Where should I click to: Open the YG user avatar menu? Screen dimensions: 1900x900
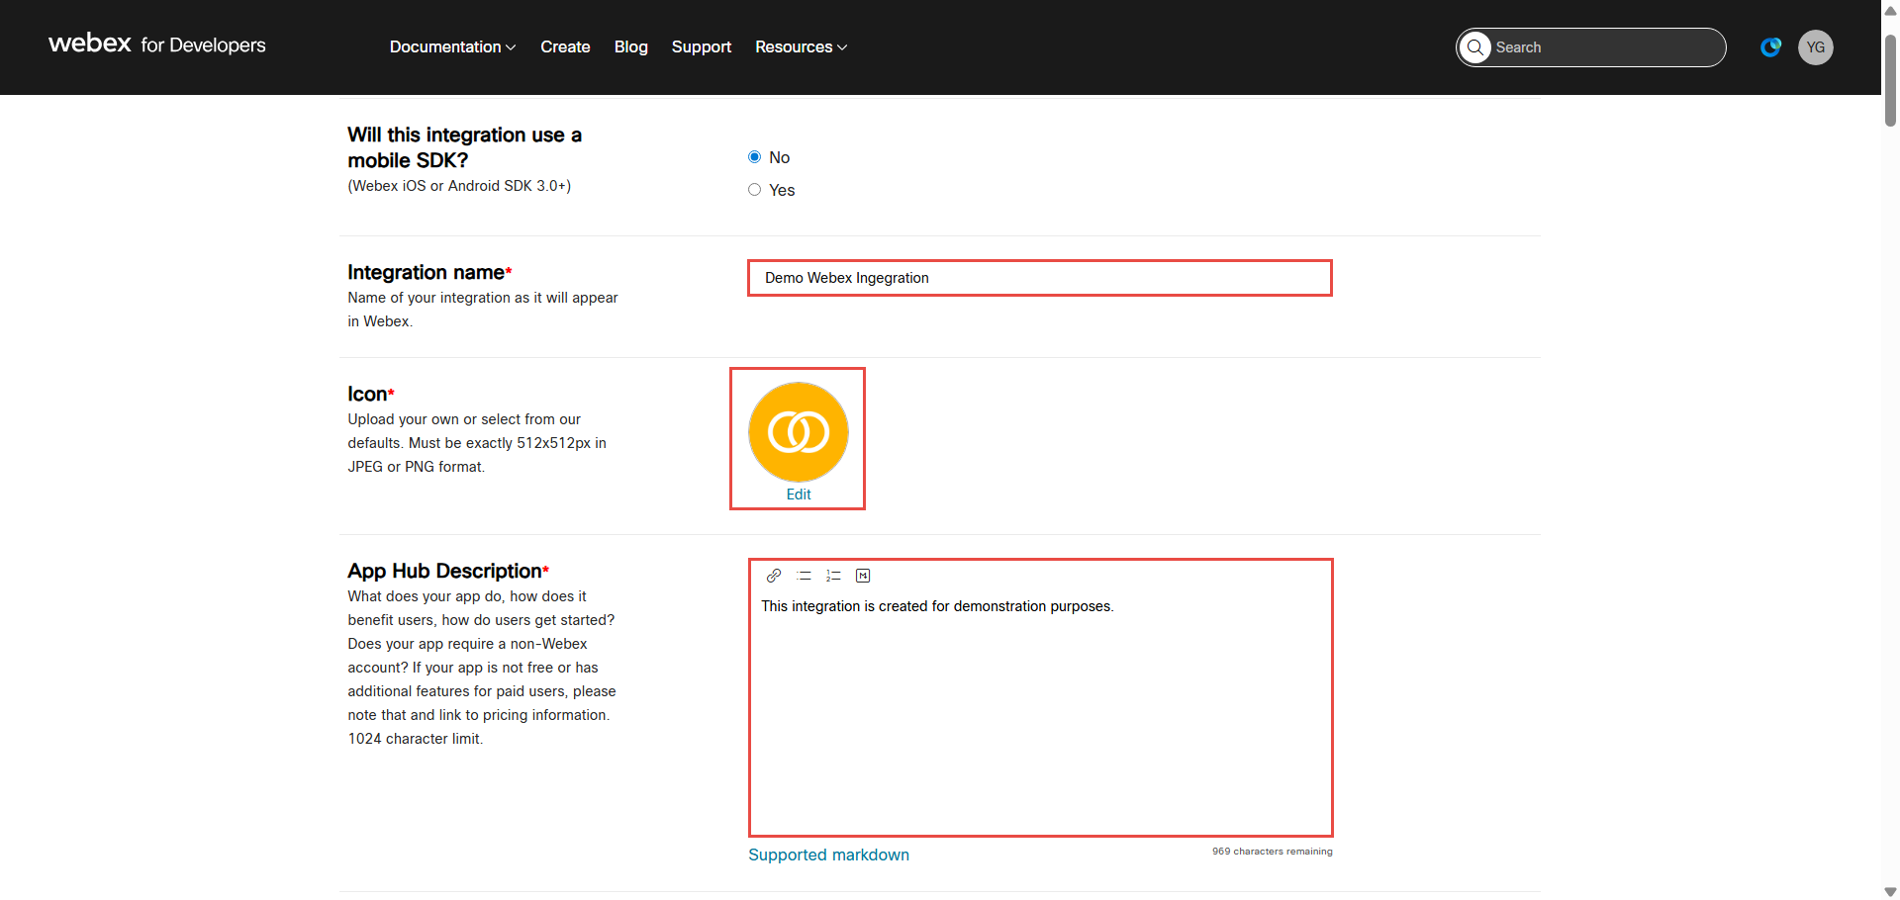(x=1815, y=47)
